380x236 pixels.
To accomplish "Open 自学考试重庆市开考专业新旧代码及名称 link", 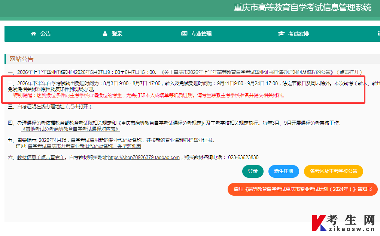I will click(x=84, y=146).
